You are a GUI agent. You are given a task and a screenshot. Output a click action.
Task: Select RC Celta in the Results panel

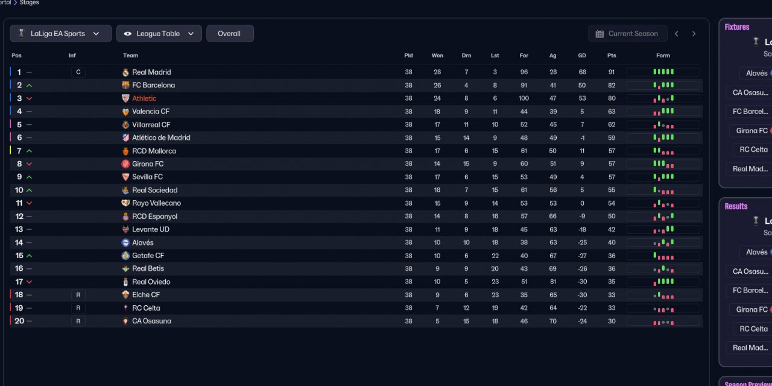click(x=753, y=329)
